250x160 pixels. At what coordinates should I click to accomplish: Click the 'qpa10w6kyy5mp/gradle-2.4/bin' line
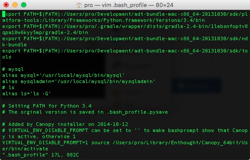pos(45,33)
